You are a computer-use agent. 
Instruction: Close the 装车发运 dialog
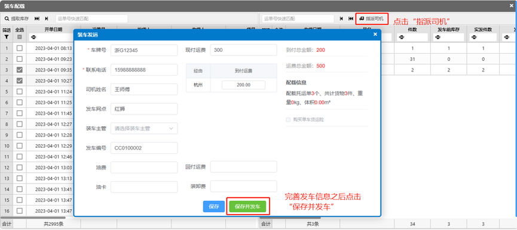[x=375, y=34]
